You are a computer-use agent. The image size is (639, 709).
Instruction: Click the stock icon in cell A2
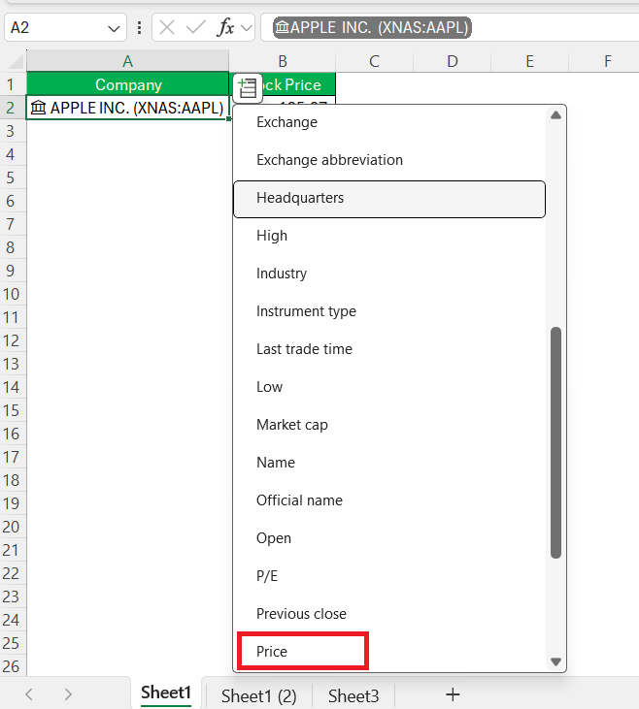[x=39, y=108]
